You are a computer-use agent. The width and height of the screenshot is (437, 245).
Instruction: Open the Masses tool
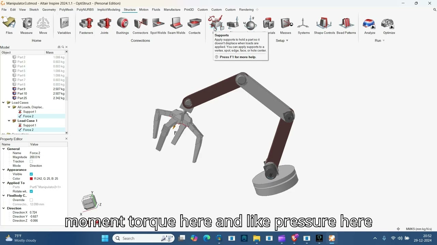click(x=286, y=26)
